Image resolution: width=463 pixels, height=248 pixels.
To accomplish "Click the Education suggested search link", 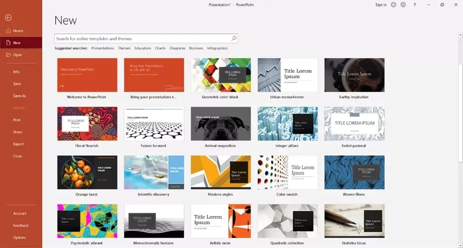I will pos(142,48).
